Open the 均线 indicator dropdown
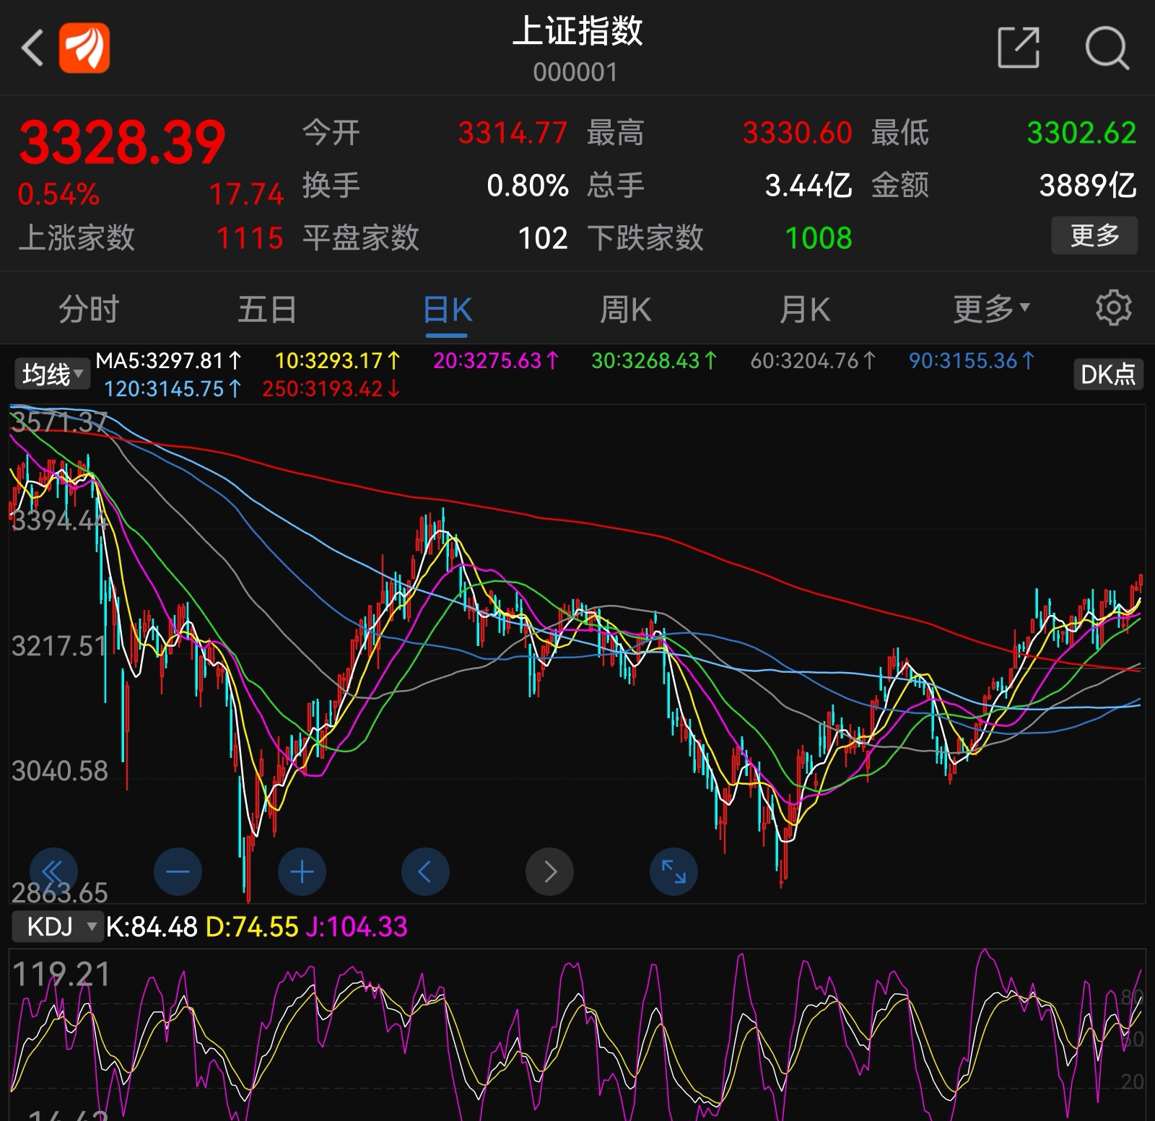Screen dimensions: 1155x1121 point(52,374)
